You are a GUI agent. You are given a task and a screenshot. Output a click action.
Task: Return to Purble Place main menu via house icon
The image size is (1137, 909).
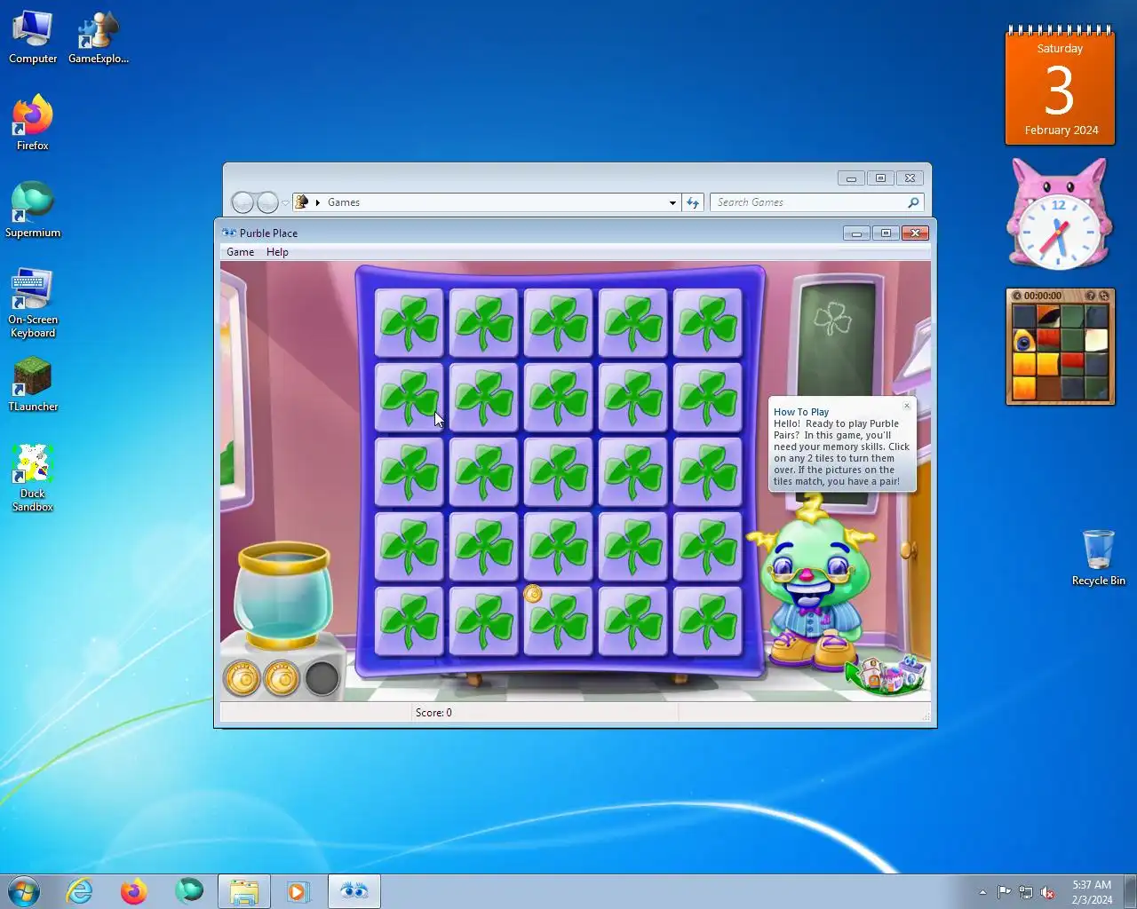coord(886,676)
